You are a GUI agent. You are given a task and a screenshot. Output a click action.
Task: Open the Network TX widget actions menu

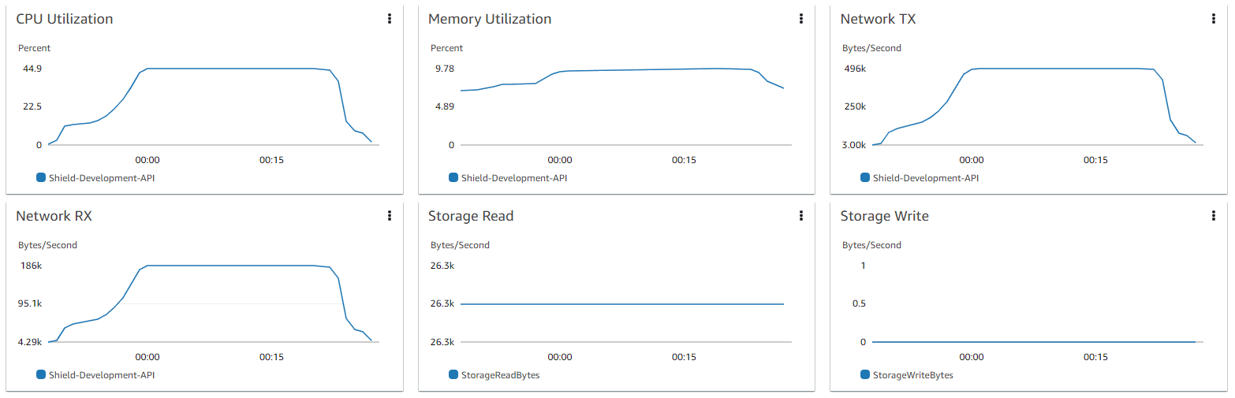tap(1213, 19)
